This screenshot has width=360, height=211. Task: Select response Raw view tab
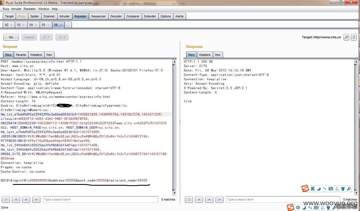point(191,55)
